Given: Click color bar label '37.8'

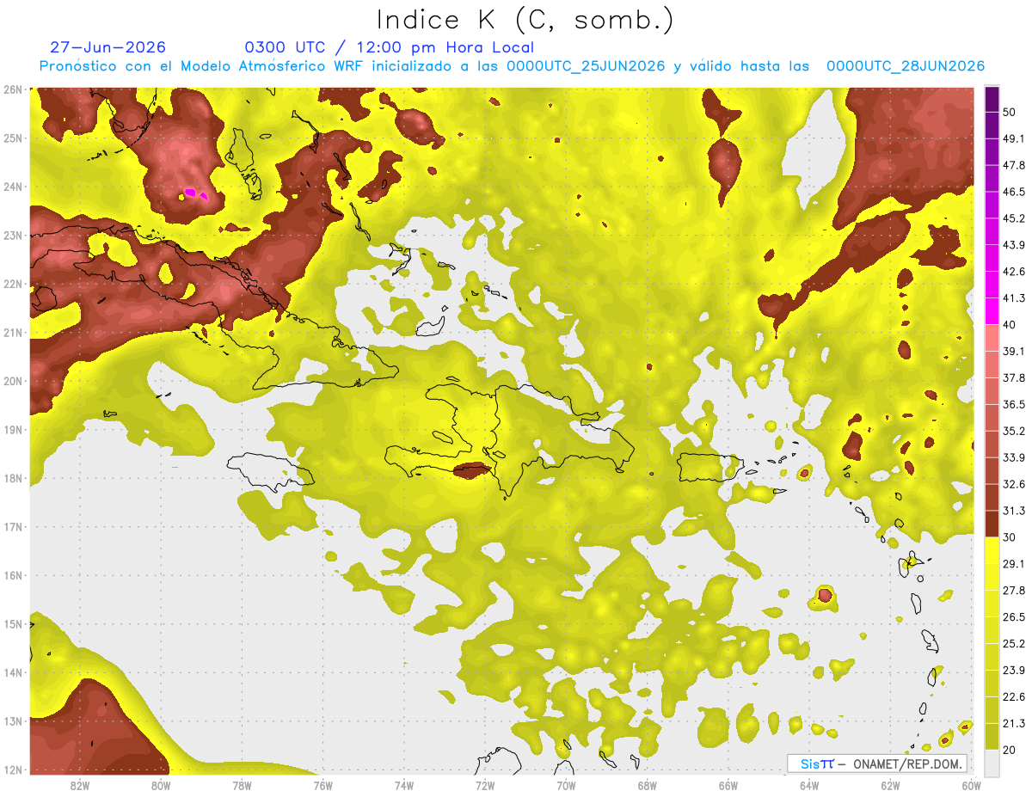Looking at the screenshot, I should [1014, 377].
